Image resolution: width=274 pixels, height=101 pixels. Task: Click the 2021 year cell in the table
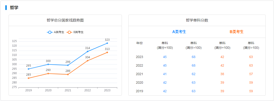pos(140,74)
